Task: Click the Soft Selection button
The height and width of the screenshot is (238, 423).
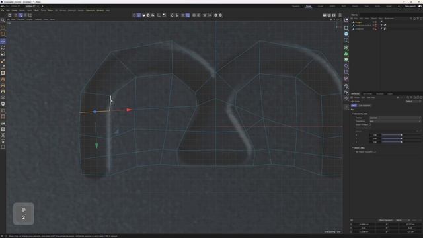Action: point(365,106)
